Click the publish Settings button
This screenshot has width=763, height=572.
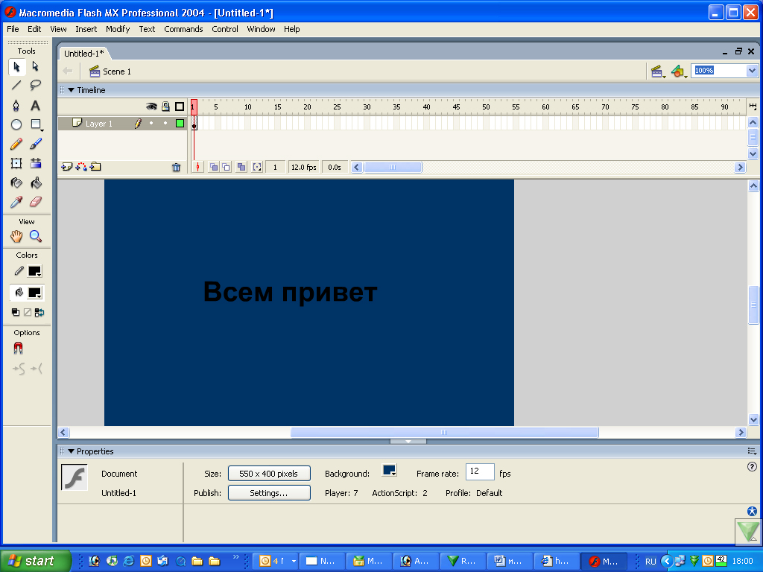269,493
